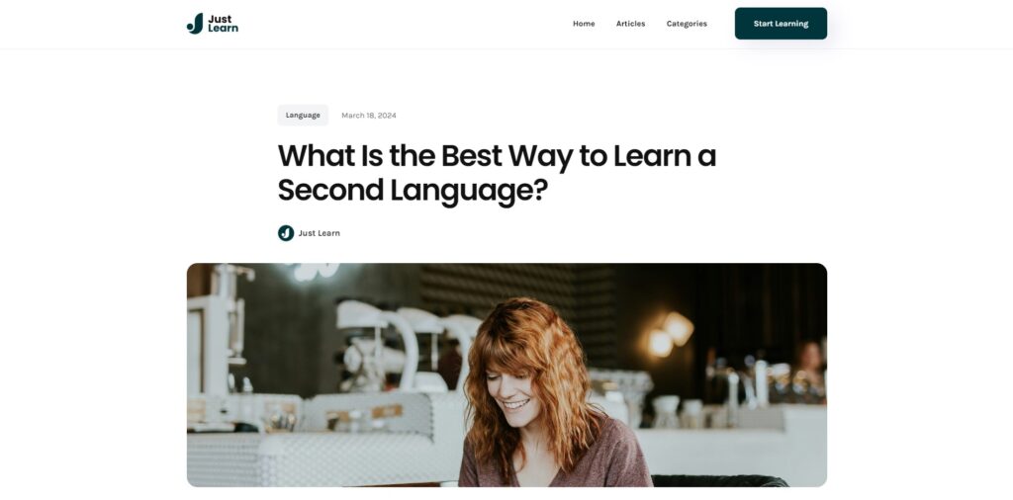Select the Language category tag
This screenshot has width=1013, height=500.
coord(303,116)
